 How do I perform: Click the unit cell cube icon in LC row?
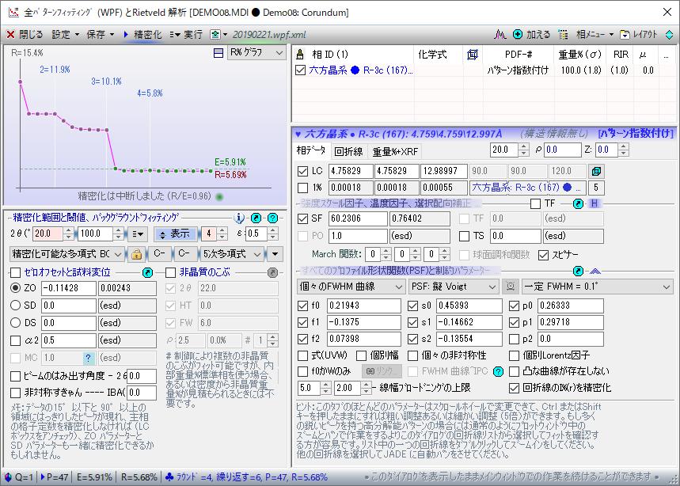coord(596,171)
